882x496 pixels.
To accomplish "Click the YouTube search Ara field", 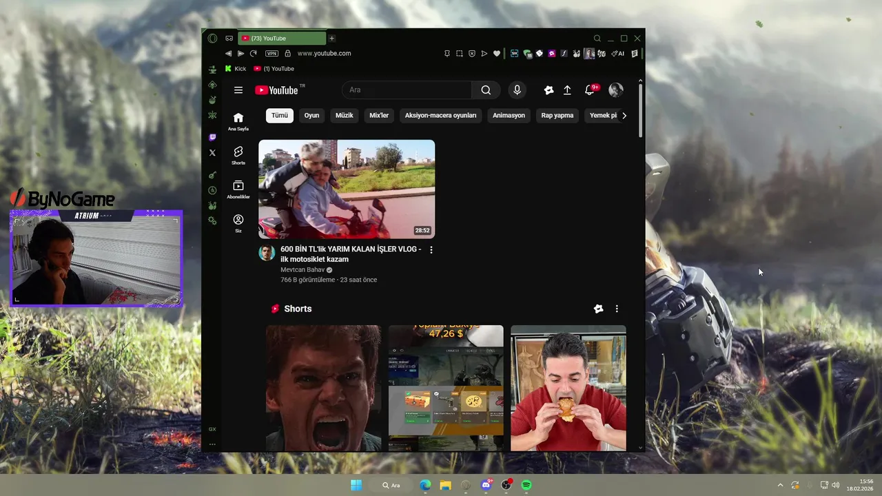I will pyautogui.click(x=407, y=90).
